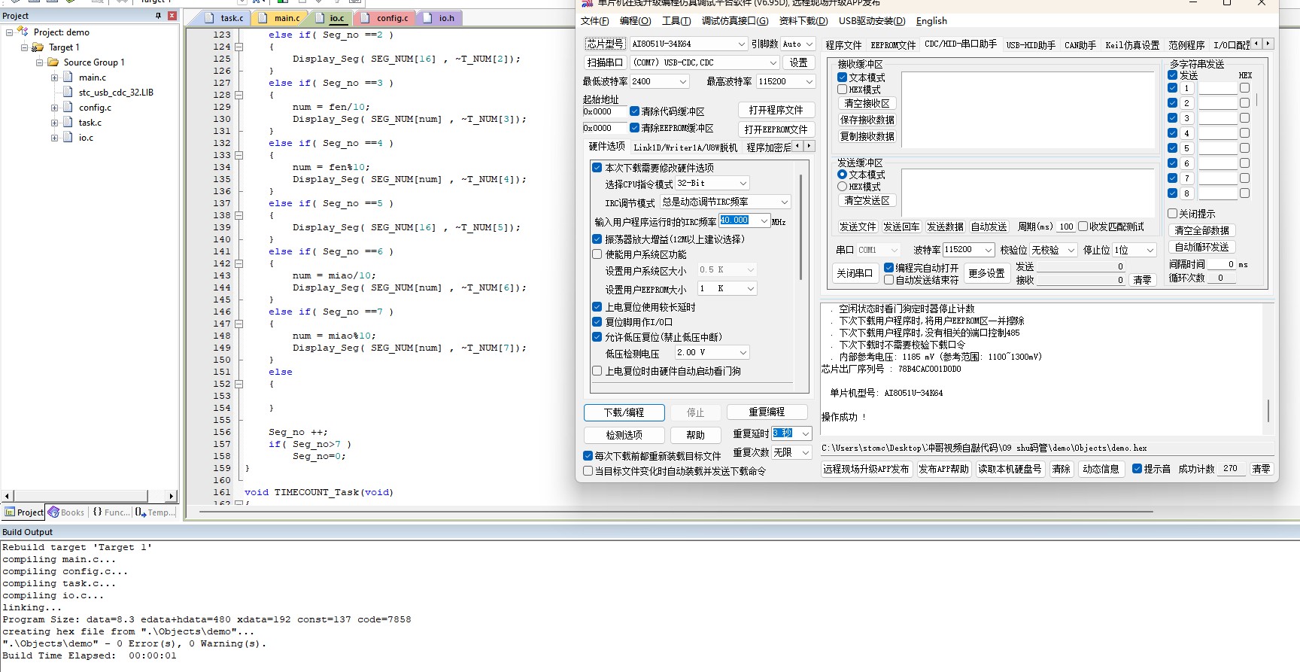Image resolution: width=1300 pixels, height=672 pixels.
Task: Toggle 清除代码缓冲区 checkbox
Action: (x=634, y=111)
